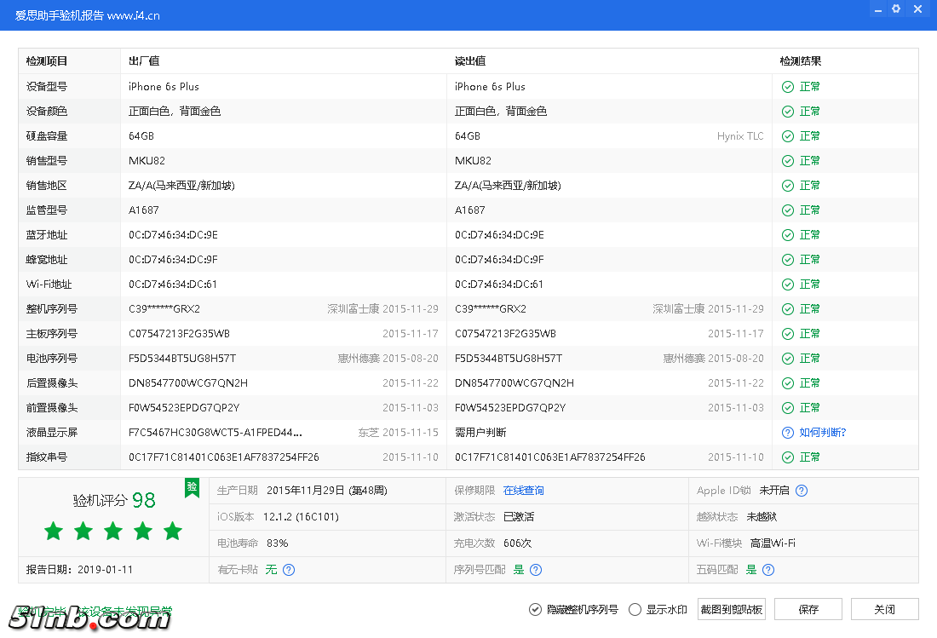Image resolution: width=937 pixels, height=638 pixels.
Task: Click the green check icon on the 指纹串号 row
Action: click(787, 457)
